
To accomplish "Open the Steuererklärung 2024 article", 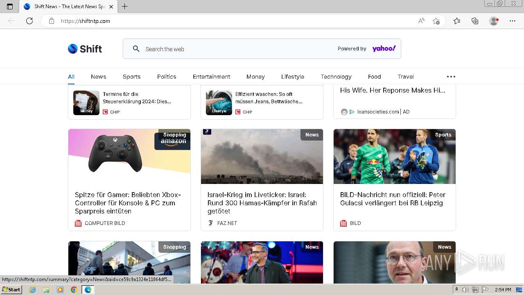I will coord(137,98).
